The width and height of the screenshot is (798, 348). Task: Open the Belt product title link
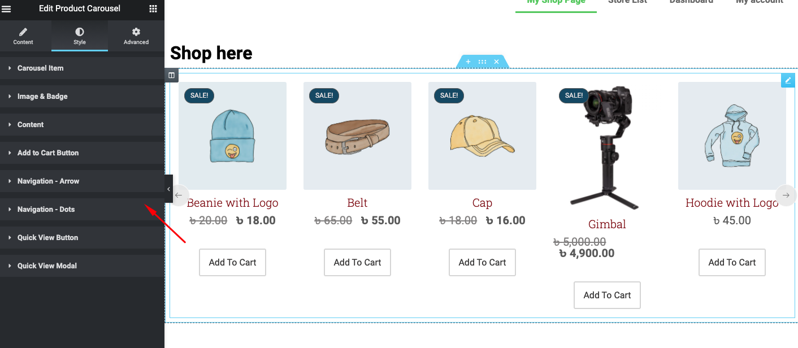357,203
